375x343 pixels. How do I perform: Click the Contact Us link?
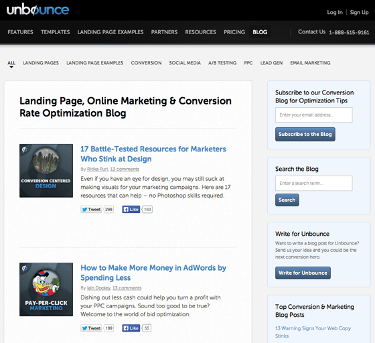coord(311,31)
